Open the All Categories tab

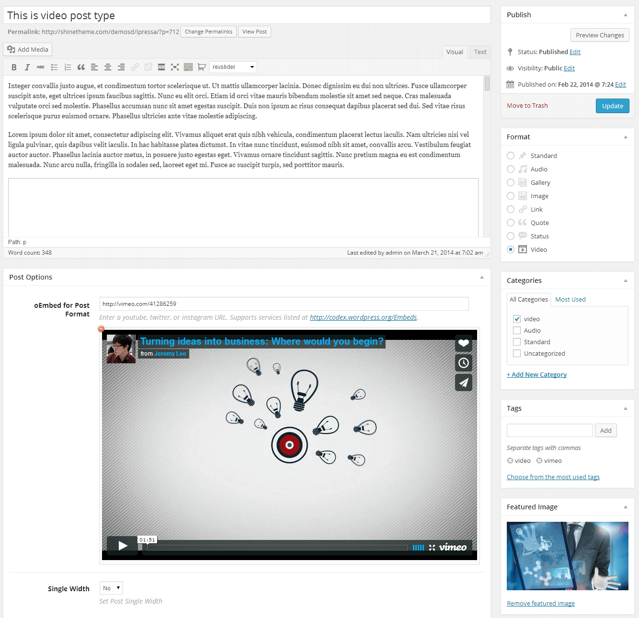coord(529,299)
